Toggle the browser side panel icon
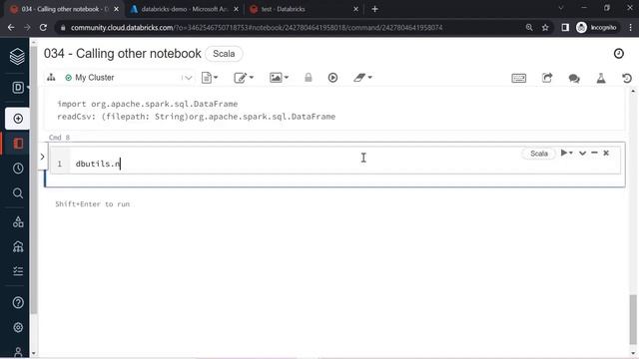Screen dimensions: 639x359 tap(565, 28)
